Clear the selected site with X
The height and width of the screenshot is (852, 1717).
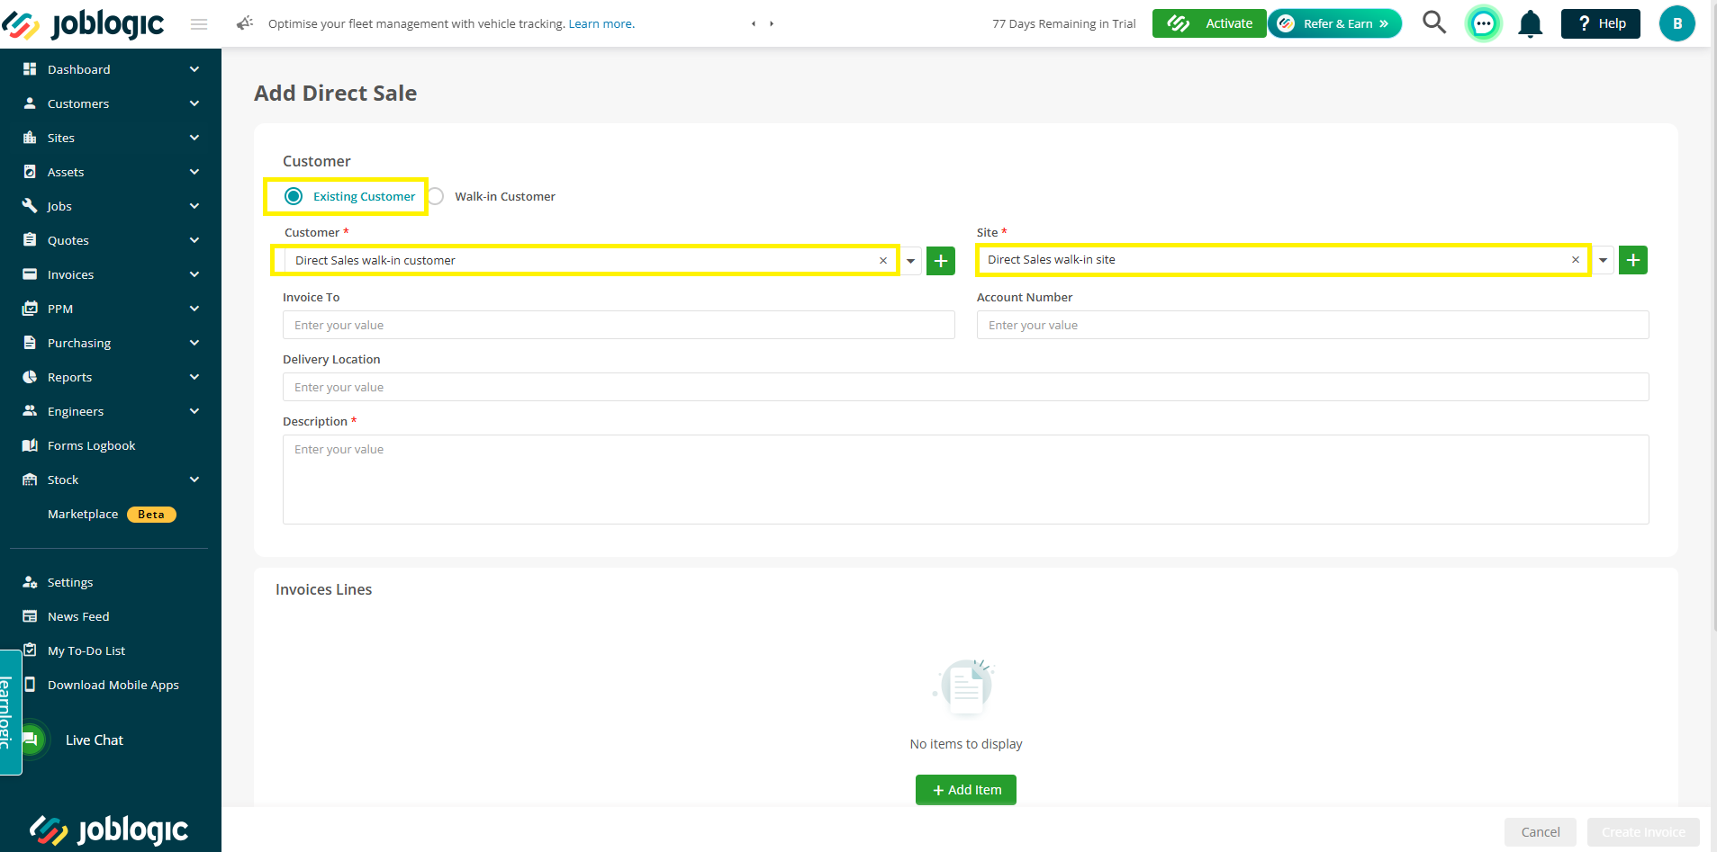tap(1576, 260)
